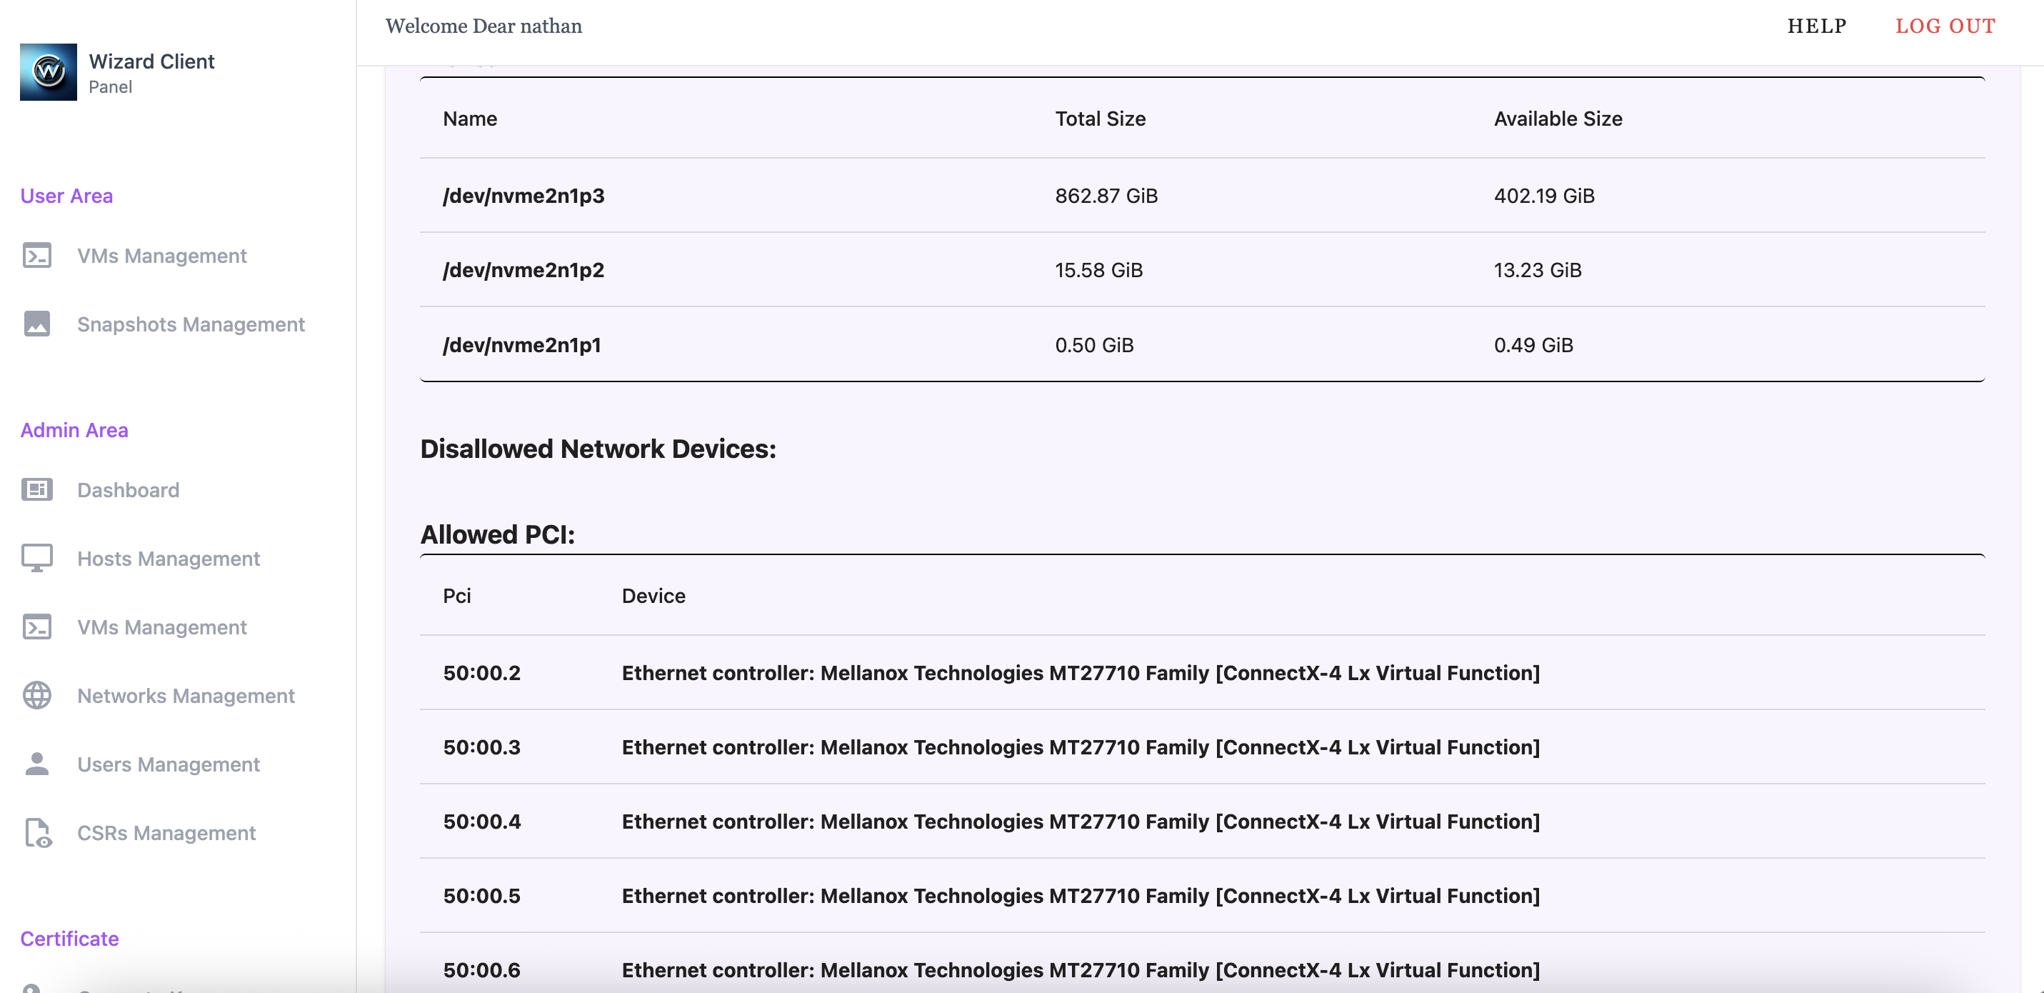Viewport: 2044px width, 993px height.
Task: Select the admin VMs Management terminal icon
Action: pos(36,627)
